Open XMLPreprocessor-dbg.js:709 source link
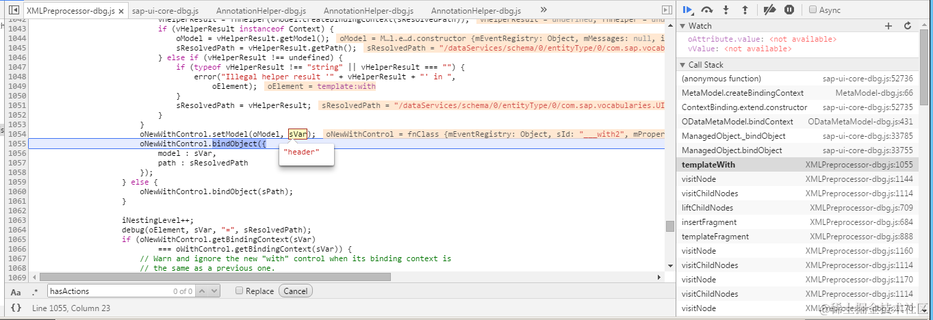 coord(861,208)
